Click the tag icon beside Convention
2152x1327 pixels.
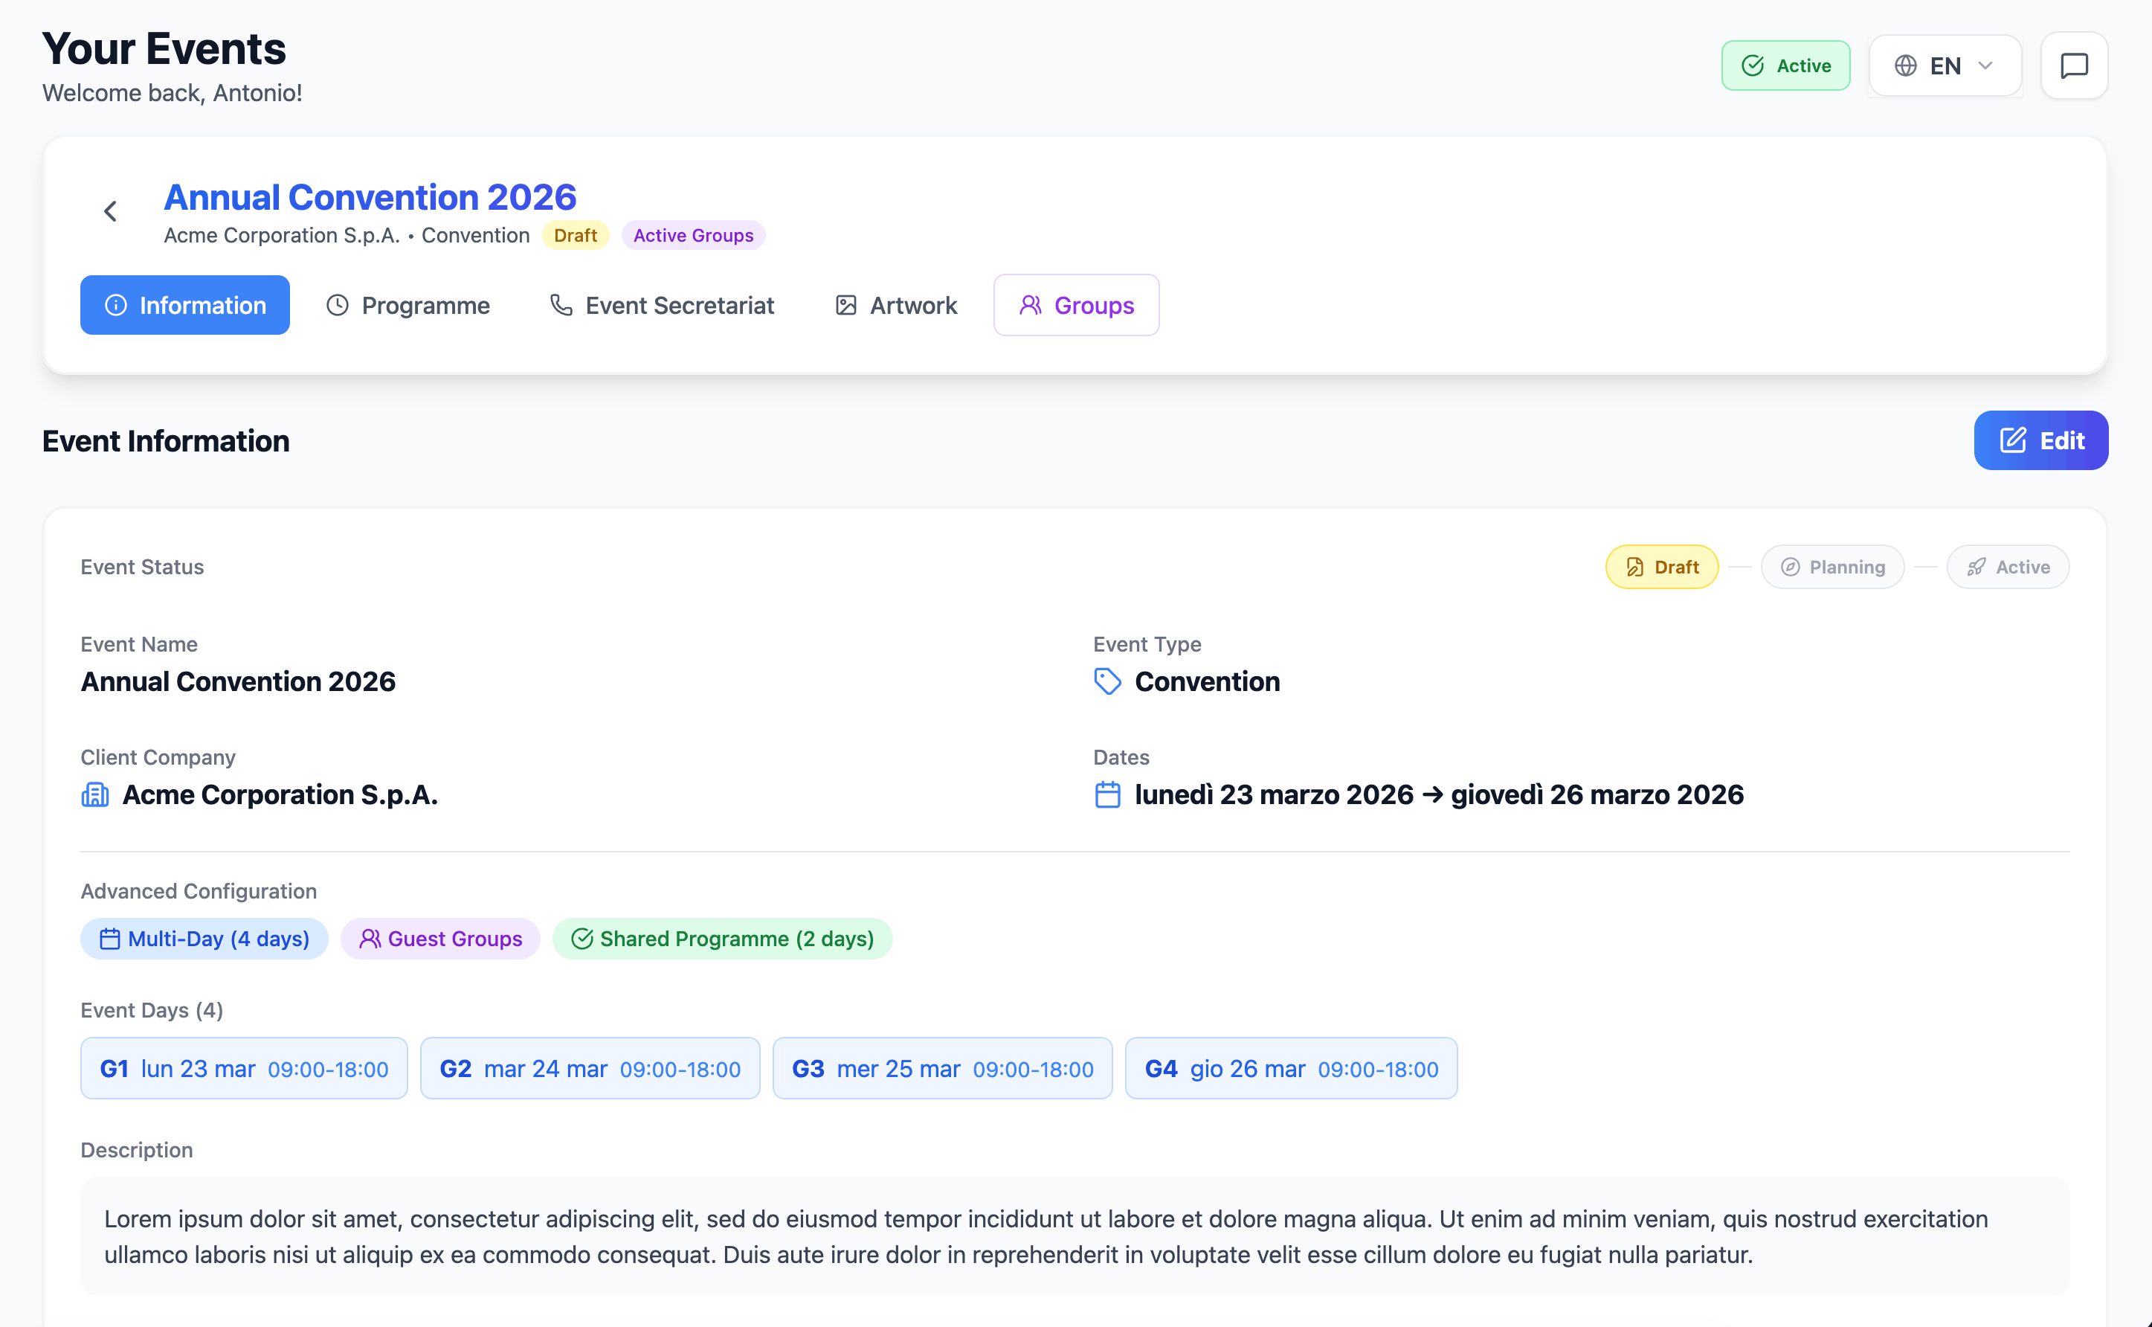1107,681
